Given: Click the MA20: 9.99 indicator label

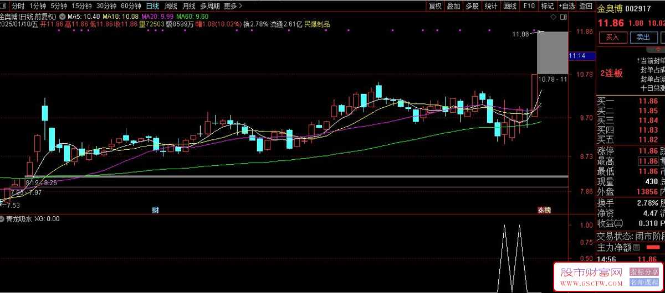Looking at the screenshot, I should [157, 17].
